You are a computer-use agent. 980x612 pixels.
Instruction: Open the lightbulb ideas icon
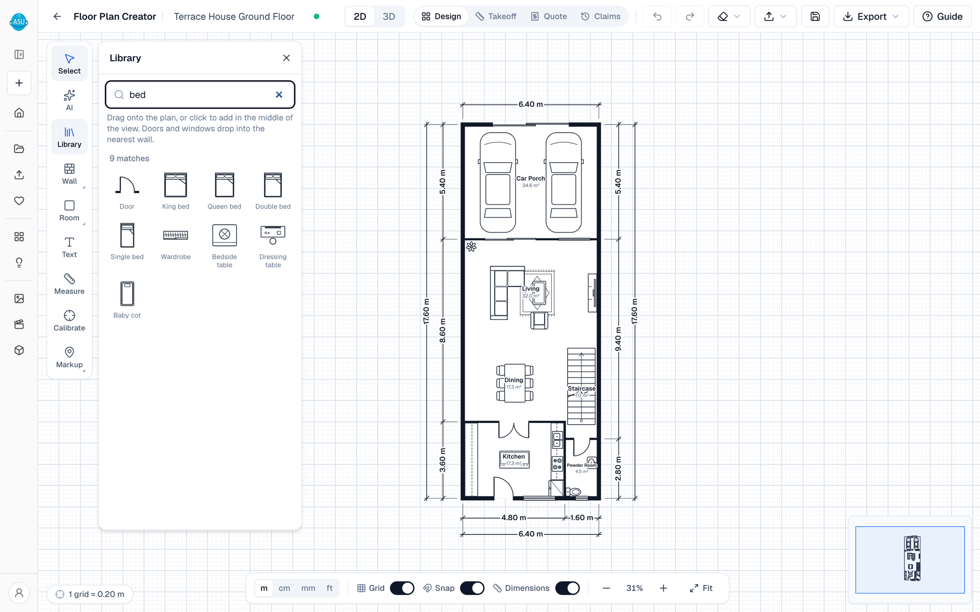click(19, 263)
